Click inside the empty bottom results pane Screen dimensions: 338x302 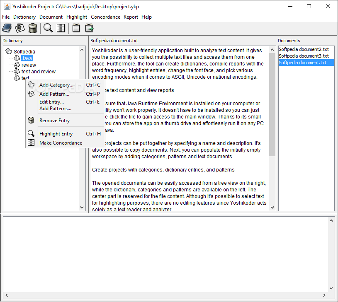coord(165,254)
